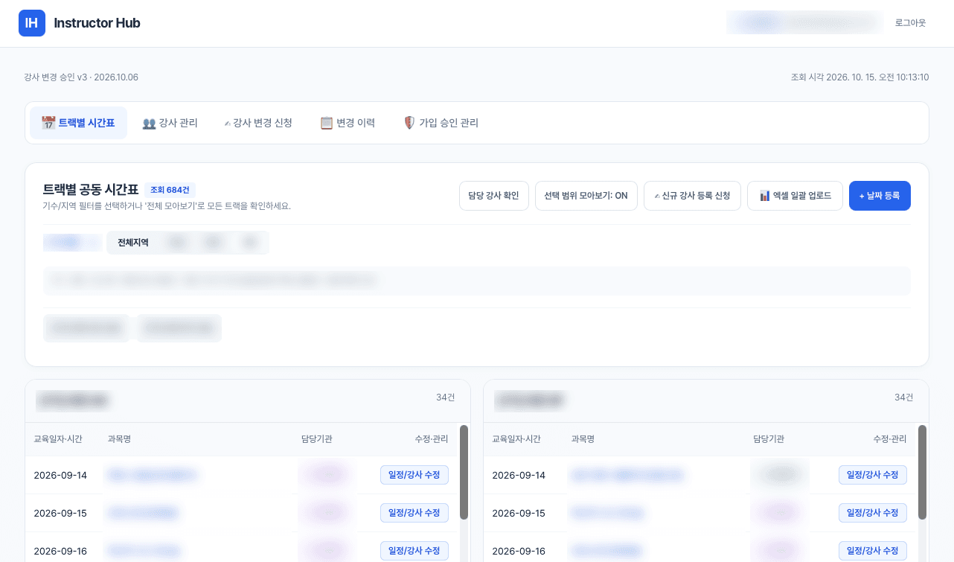Click 일정/강사 수정 for 2026-09-15 in the left table
This screenshot has width=954, height=562.
tap(414, 513)
